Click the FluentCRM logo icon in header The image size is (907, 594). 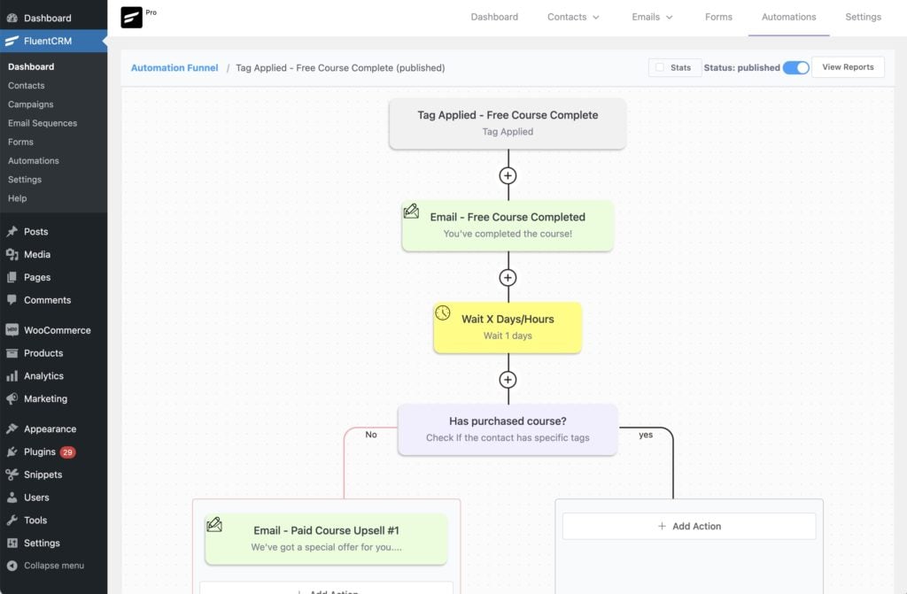point(131,18)
